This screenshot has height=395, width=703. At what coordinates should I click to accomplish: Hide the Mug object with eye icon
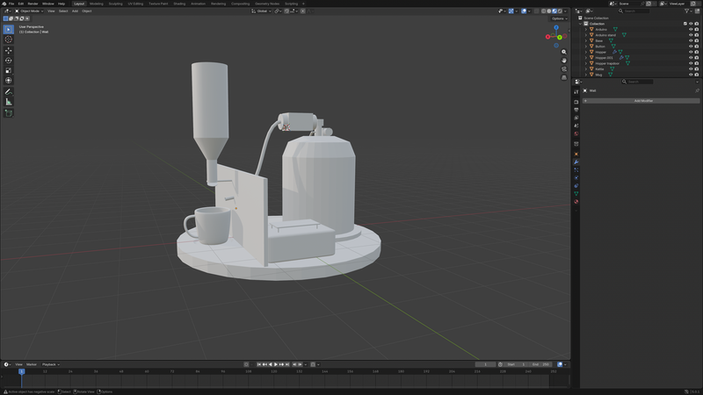691,75
